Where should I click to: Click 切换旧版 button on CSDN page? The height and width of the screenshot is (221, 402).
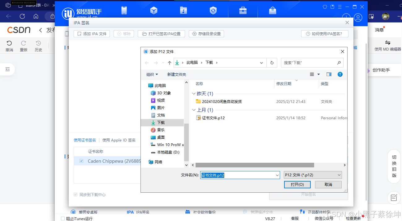tap(394, 166)
